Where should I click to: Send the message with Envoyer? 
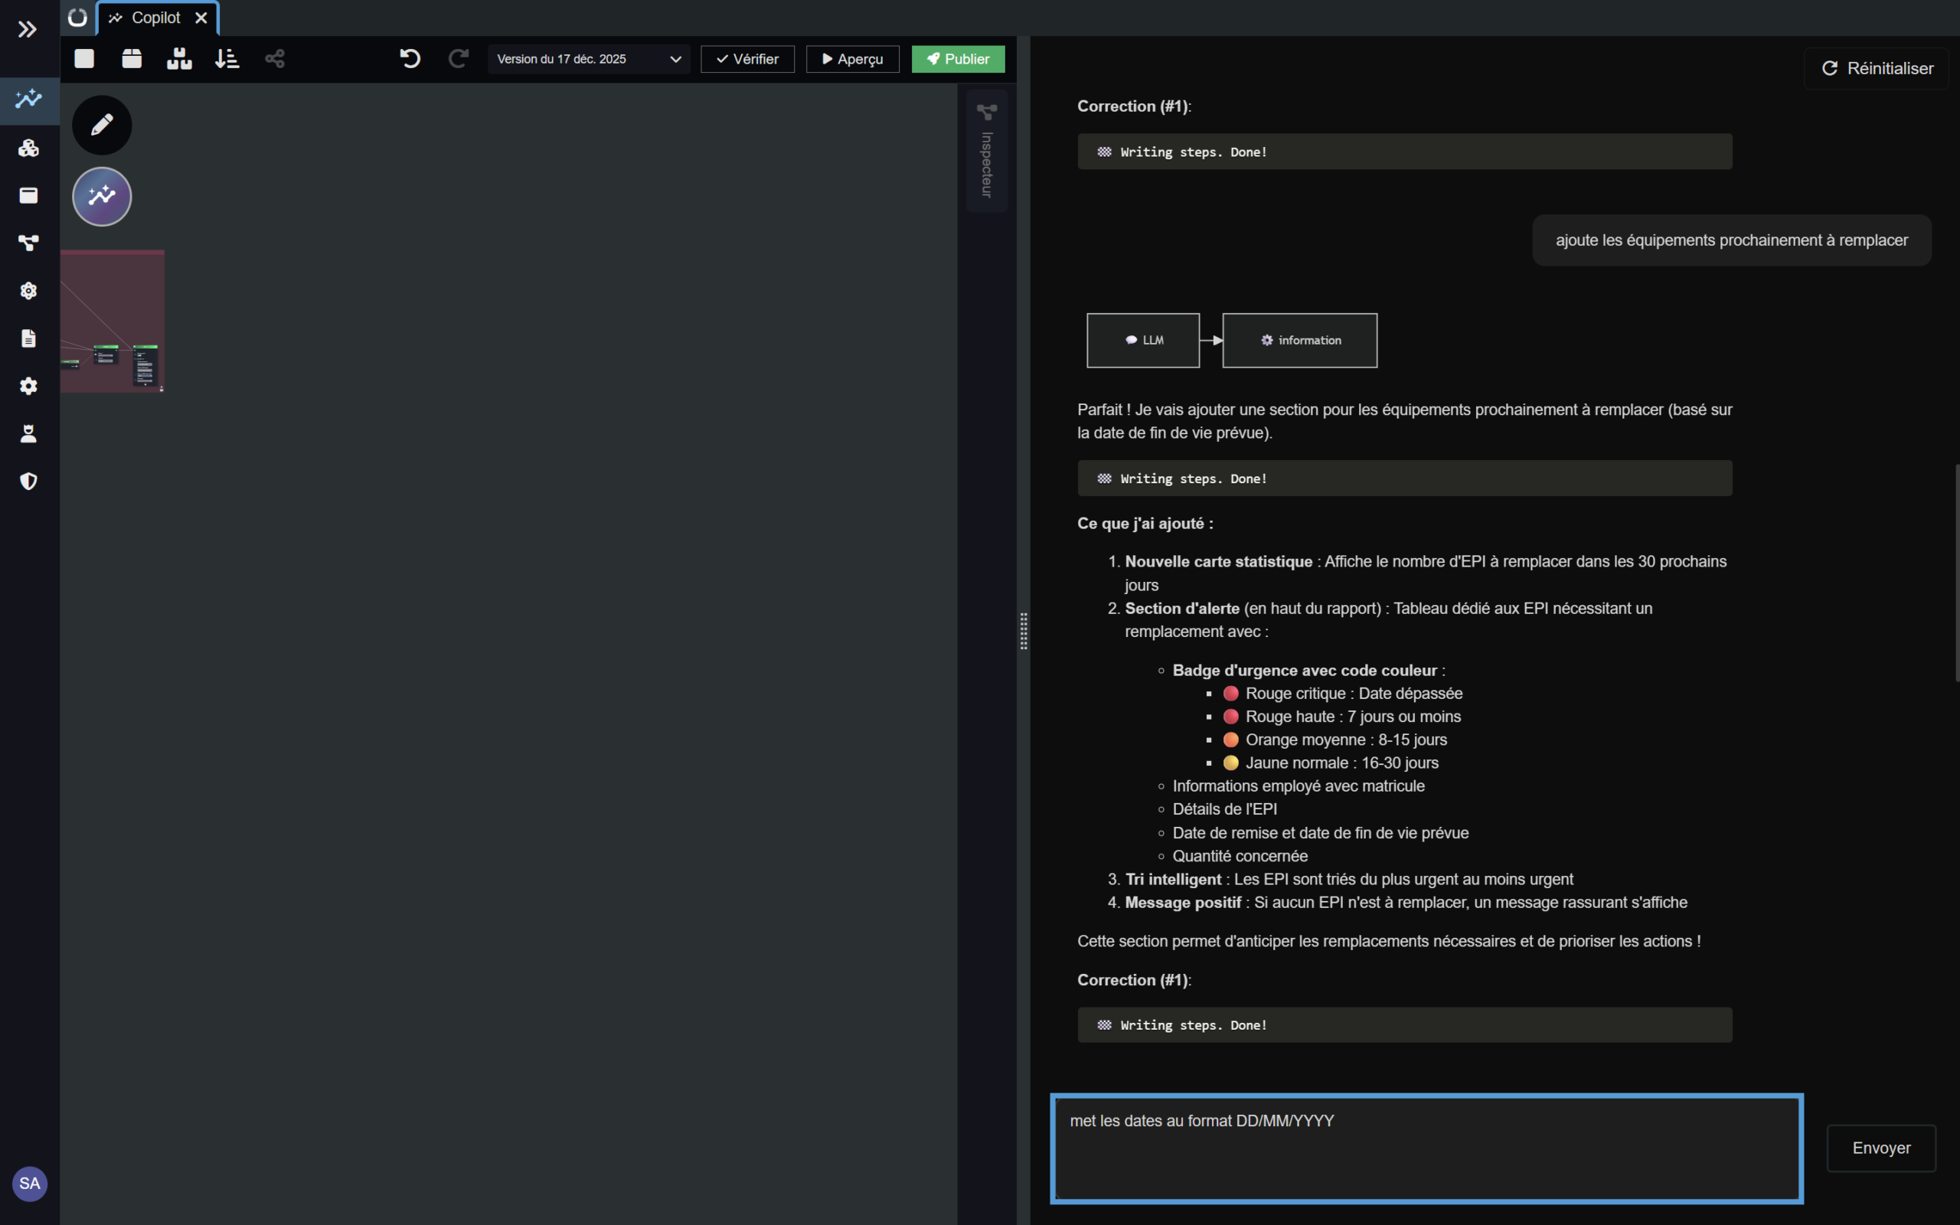click(1880, 1148)
